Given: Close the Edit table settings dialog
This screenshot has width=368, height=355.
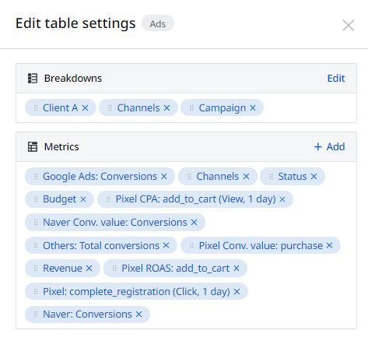Looking at the screenshot, I should [x=348, y=25].
